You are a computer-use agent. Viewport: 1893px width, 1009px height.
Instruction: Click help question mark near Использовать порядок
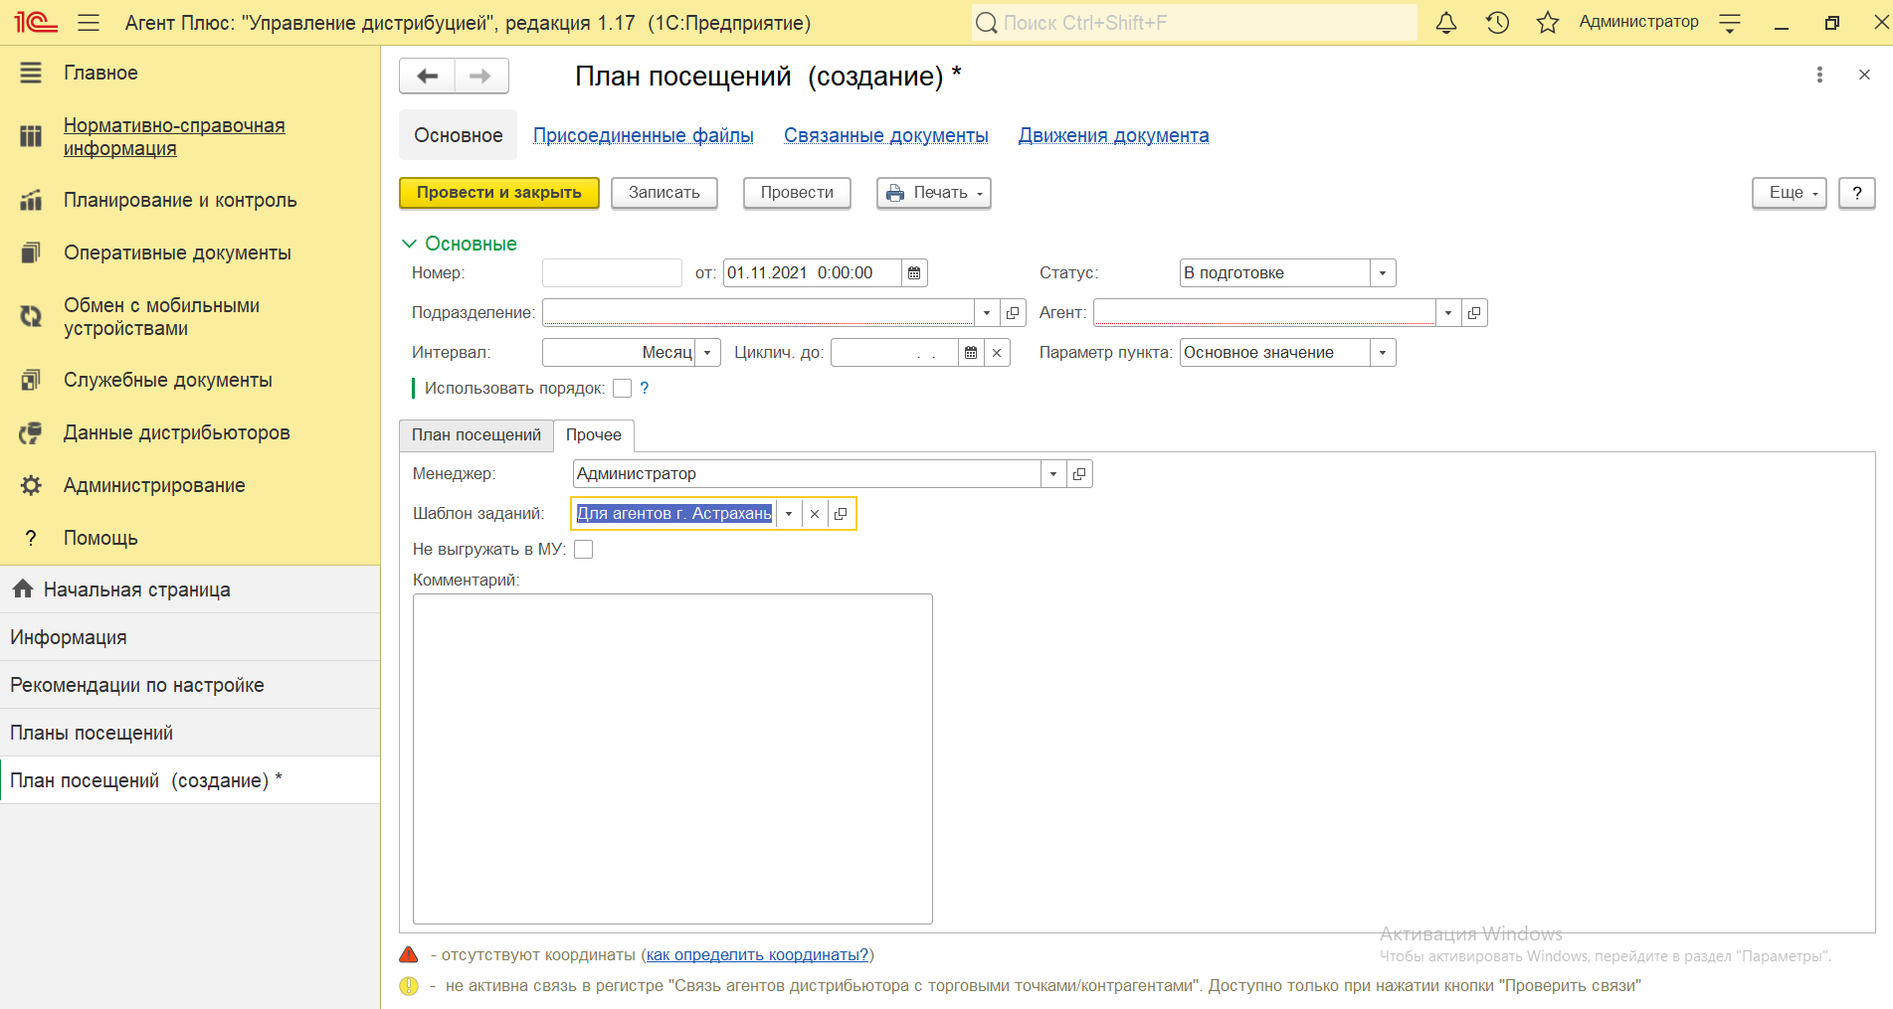click(645, 388)
